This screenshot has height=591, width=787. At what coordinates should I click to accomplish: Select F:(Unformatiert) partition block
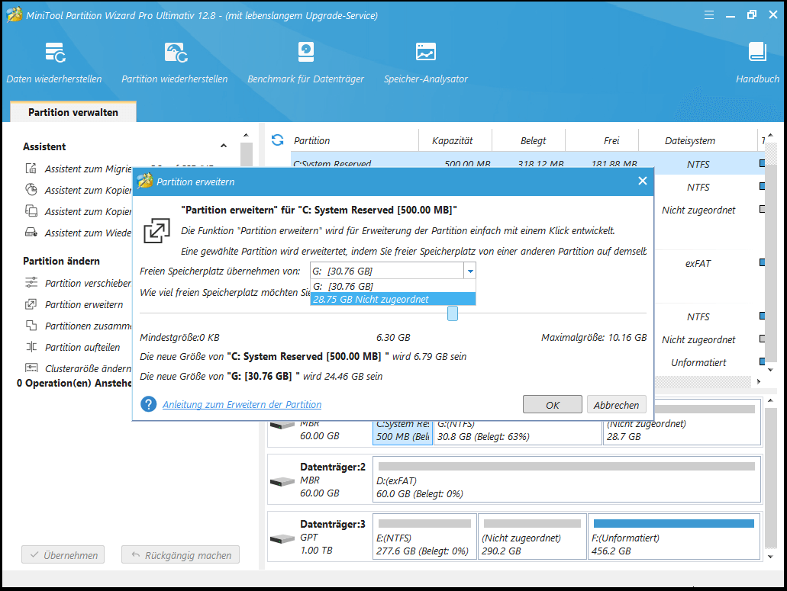coord(674,536)
